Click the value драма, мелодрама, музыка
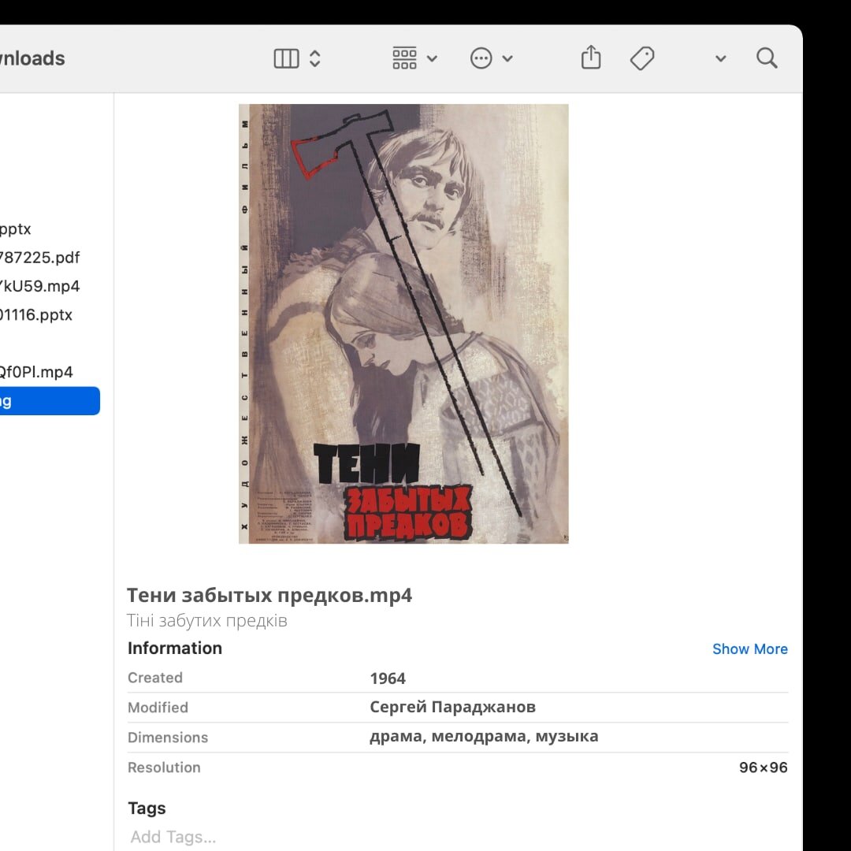 tap(484, 737)
